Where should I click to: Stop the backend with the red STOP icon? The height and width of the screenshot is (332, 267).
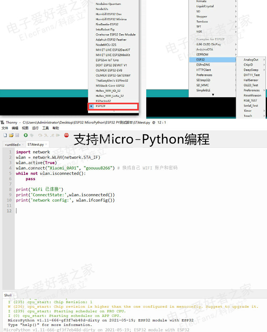pyautogui.click(x=67, y=135)
